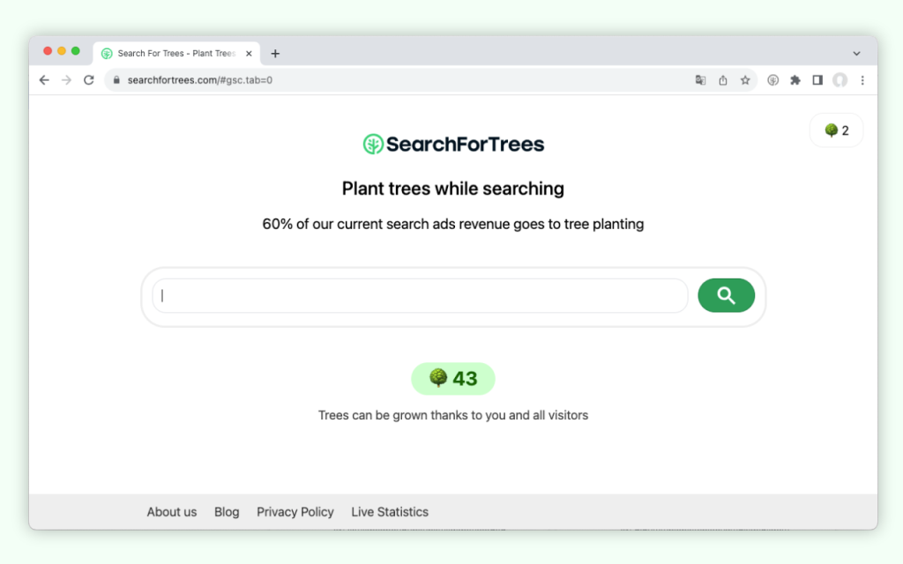Open the Extensions puzzle-piece icon
903x564 pixels.
(x=795, y=80)
